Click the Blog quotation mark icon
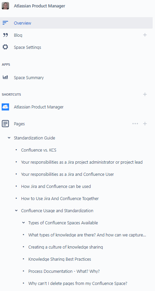Image resolution: width=155 pixels, height=291 pixels. click(x=5, y=35)
